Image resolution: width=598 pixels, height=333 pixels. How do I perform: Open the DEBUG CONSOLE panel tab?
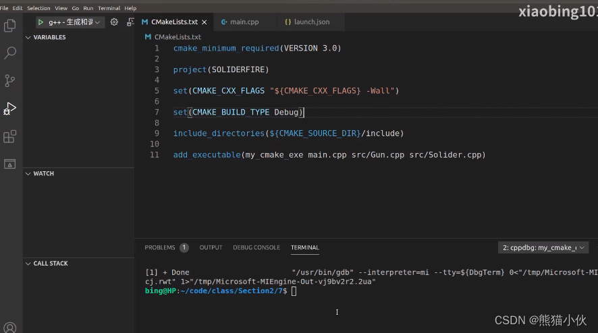click(x=256, y=247)
